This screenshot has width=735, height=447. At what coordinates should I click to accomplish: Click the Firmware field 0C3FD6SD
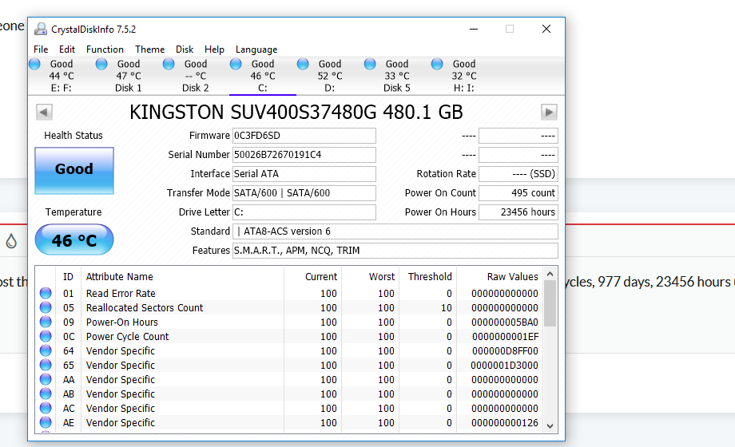(304, 136)
